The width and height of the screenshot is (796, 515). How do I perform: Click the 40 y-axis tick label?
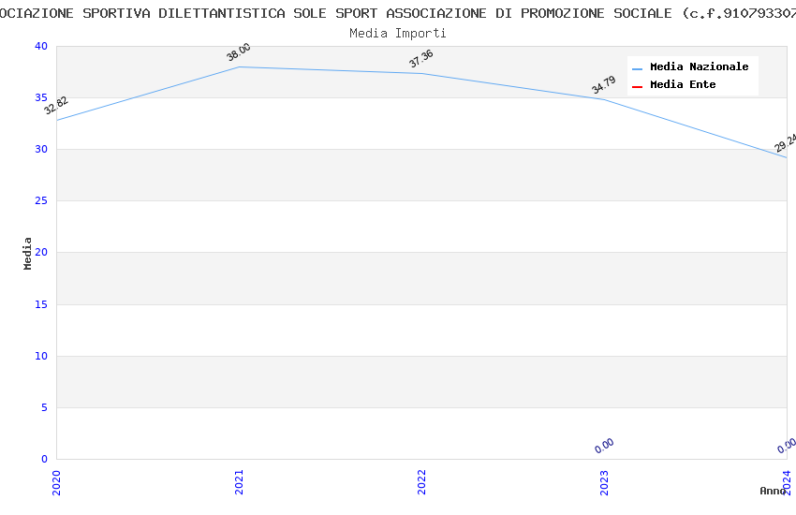(x=39, y=47)
